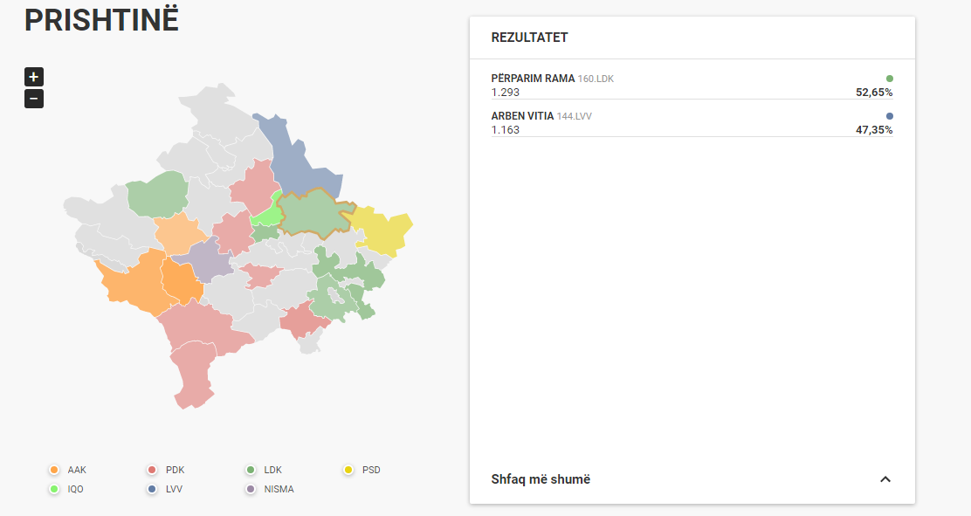Image resolution: width=971 pixels, height=516 pixels.
Task: Select the PDK legend entry
Action: point(166,470)
